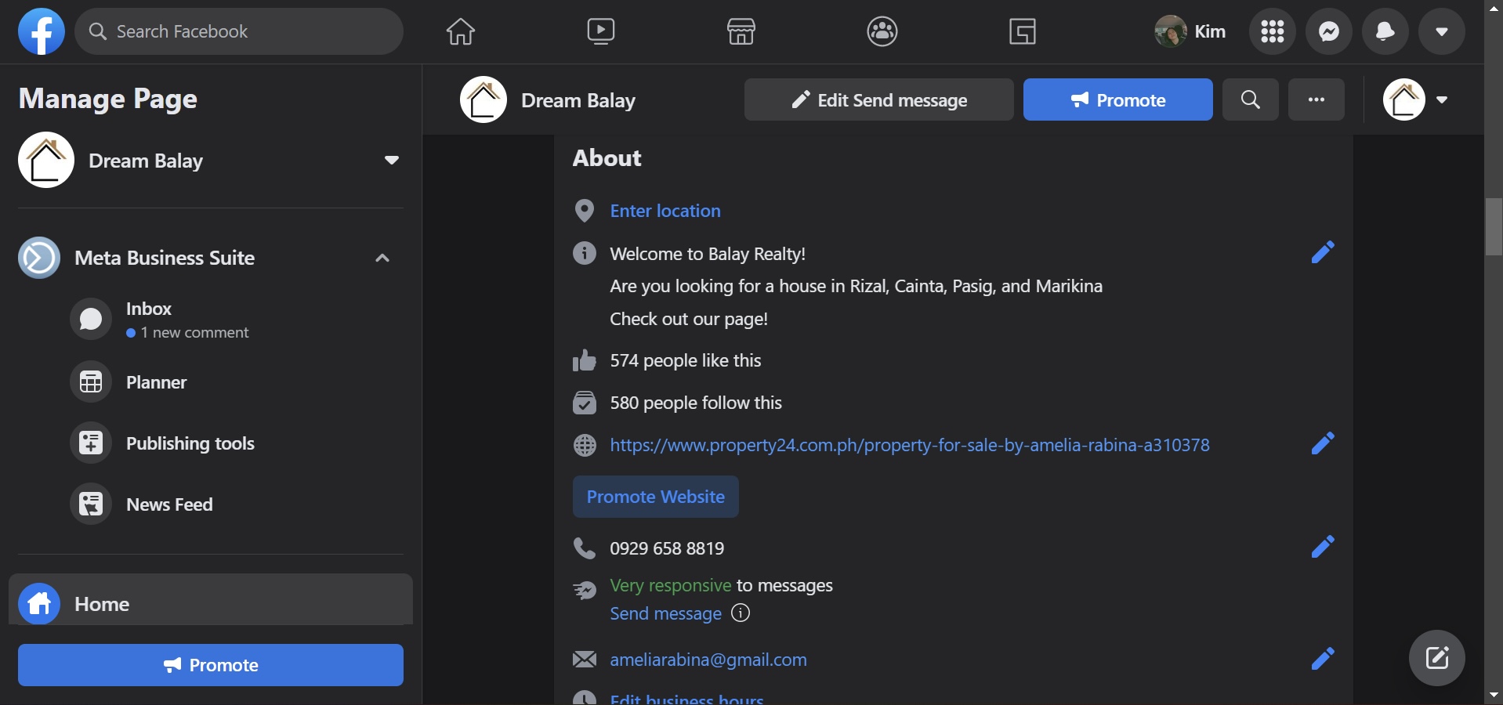Open the account dropdown arrow in top bar
The width and height of the screenshot is (1503, 705).
click(x=1442, y=31)
